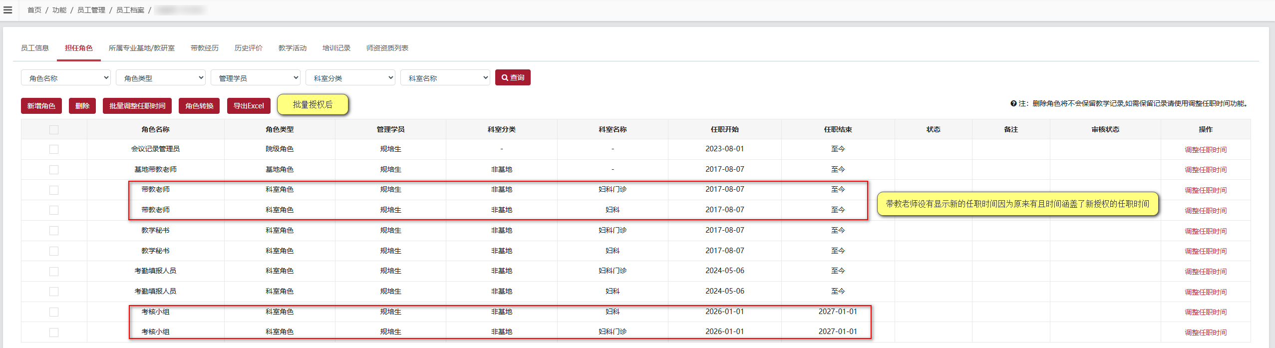Image resolution: width=1275 pixels, height=348 pixels.
Task: Click the 基地角色 type cell
Action: pos(280,169)
